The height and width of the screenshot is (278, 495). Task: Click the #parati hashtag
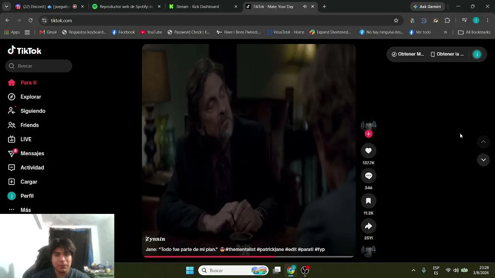(x=306, y=249)
